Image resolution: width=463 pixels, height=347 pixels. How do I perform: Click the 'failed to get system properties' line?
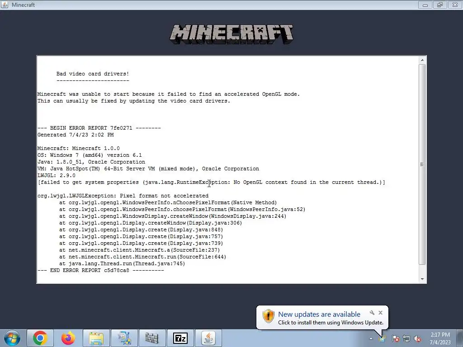pyautogui.click(x=212, y=183)
